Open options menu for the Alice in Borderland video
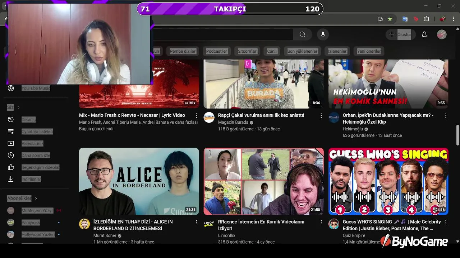 (x=196, y=222)
